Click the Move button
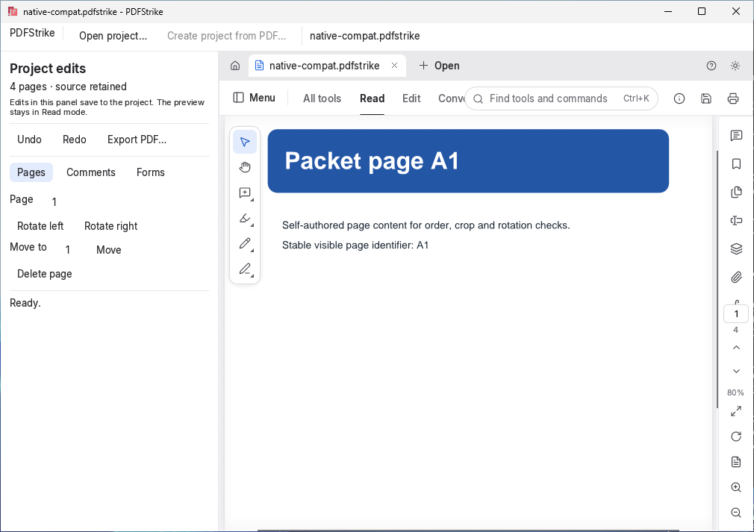This screenshot has height=532, width=754. click(x=109, y=250)
